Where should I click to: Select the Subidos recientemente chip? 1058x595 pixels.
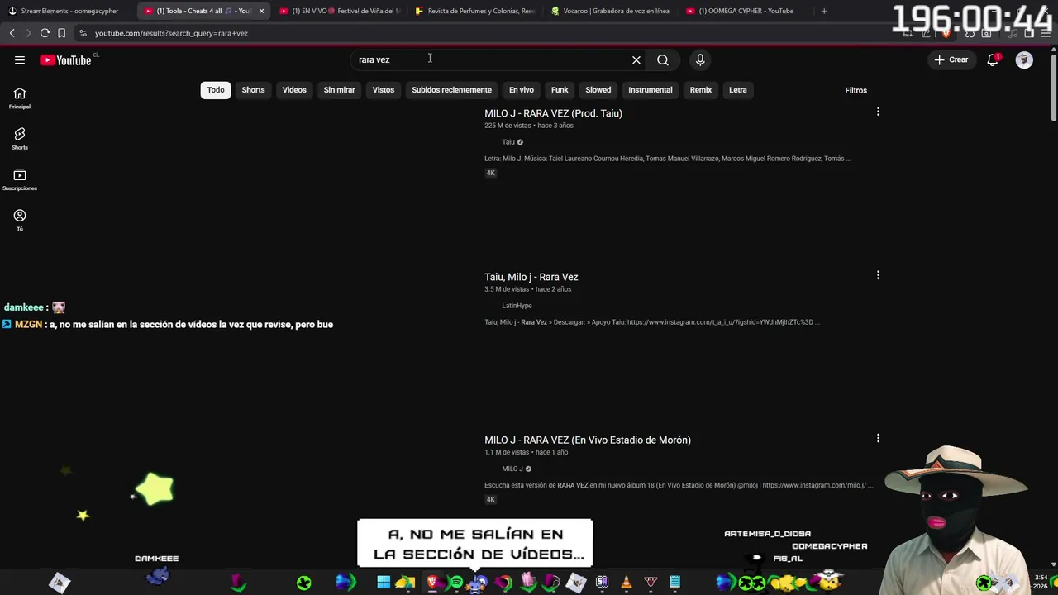click(451, 90)
